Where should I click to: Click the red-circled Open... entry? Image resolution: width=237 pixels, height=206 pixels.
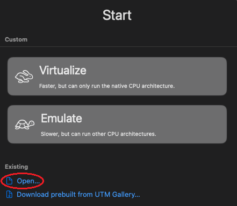click(23, 181)
